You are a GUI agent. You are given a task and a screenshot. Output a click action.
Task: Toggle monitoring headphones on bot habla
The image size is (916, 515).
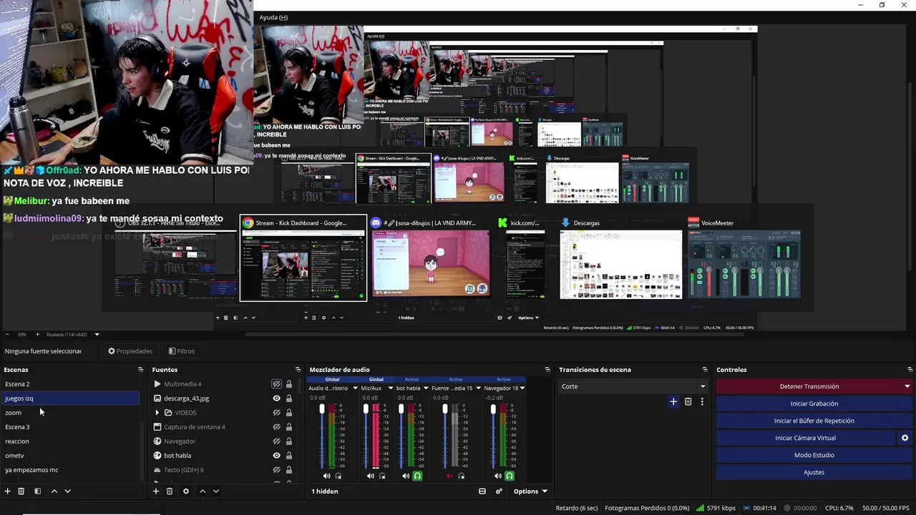417,476
